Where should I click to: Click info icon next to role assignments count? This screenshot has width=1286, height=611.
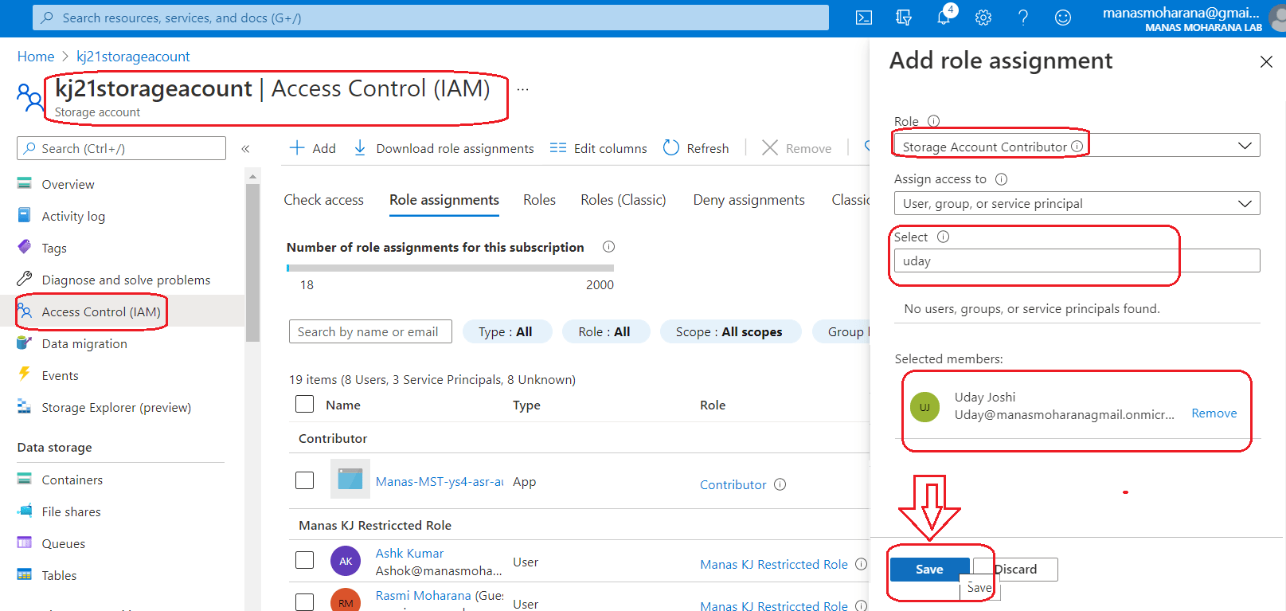608,247
